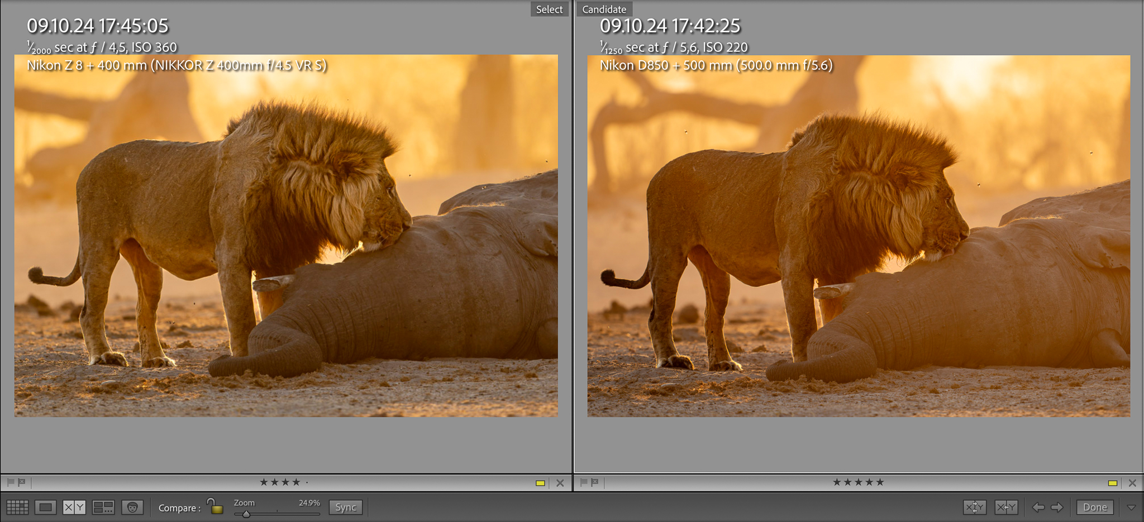
Task: Swap Select and Candidate photos
Action: point(975,507)
